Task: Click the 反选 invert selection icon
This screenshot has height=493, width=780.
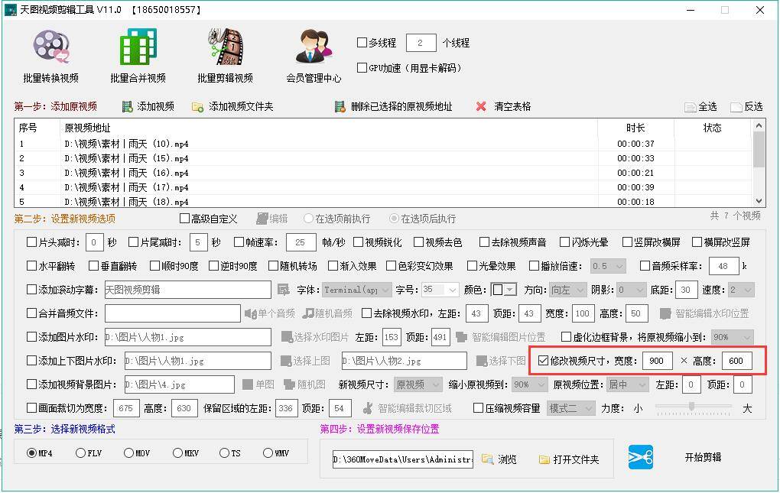Action: [736, 107]
